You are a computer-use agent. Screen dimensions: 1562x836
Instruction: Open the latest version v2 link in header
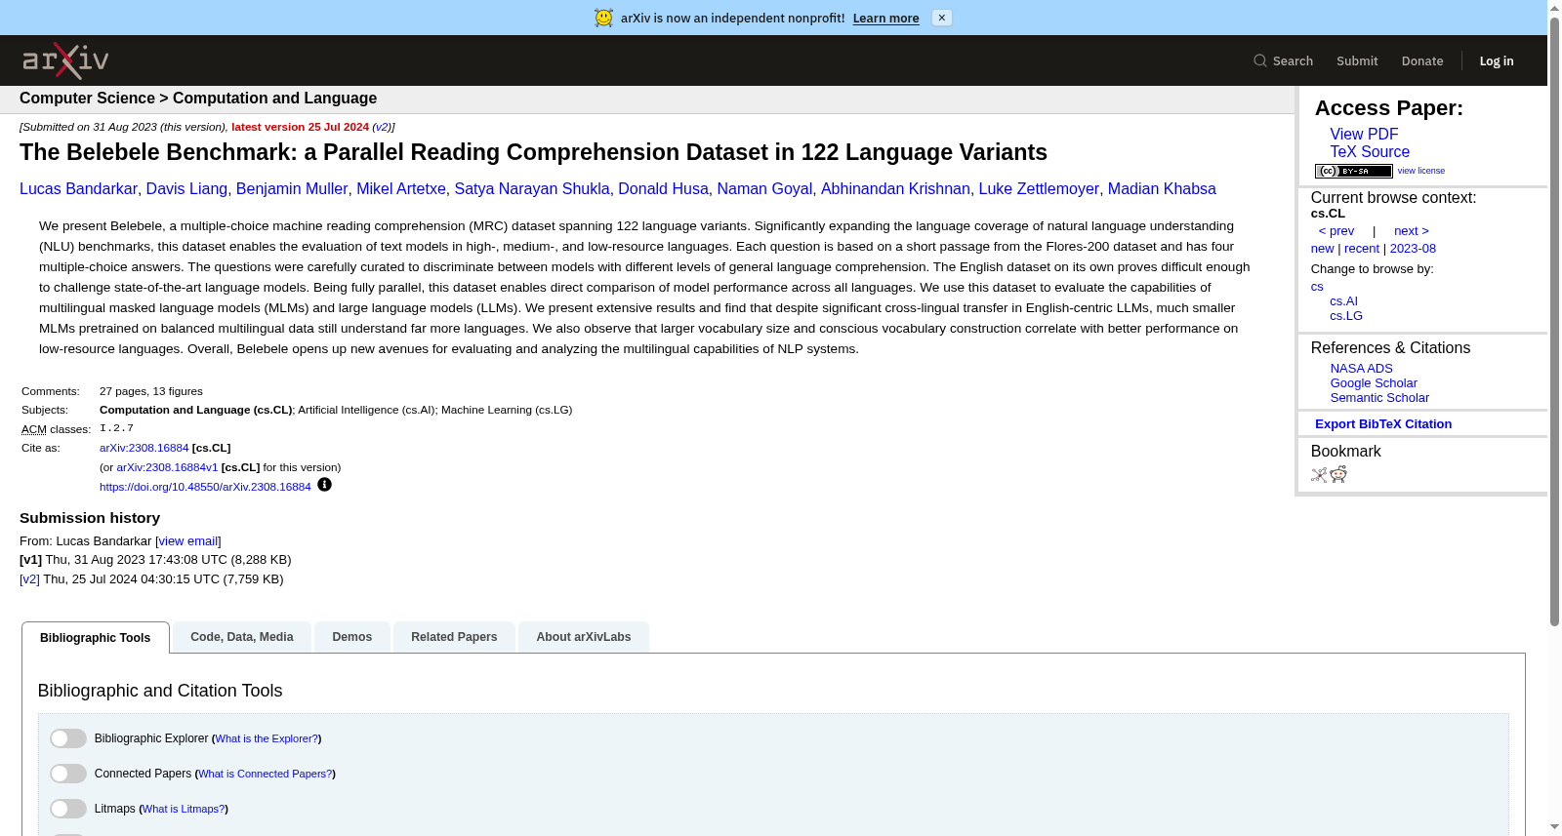click(382, 127)
